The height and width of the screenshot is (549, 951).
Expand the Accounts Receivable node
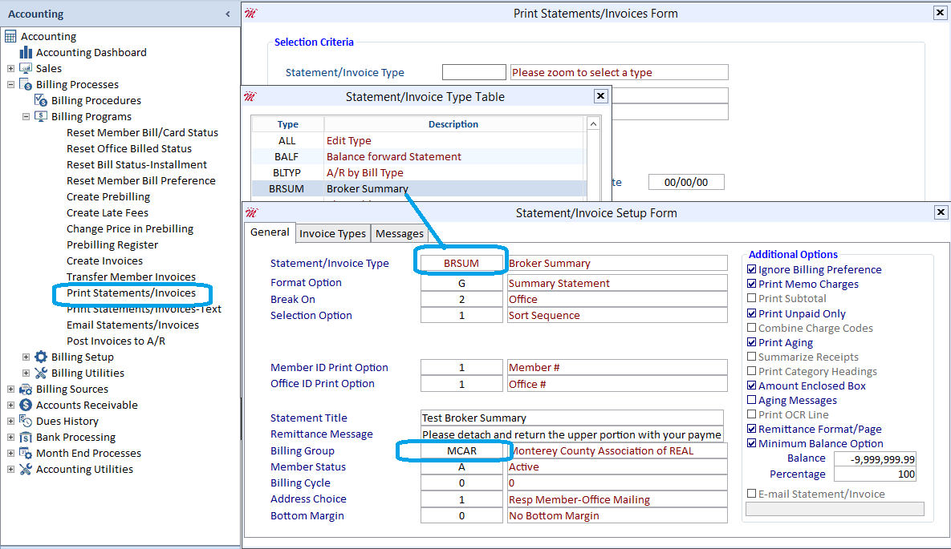[10, 405]
